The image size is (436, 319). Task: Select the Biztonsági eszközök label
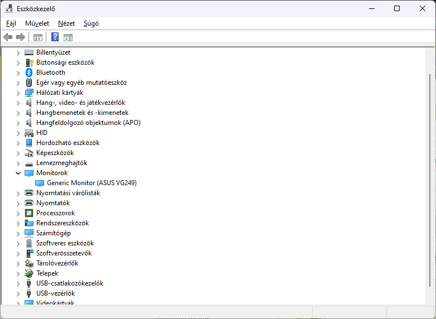65,62
